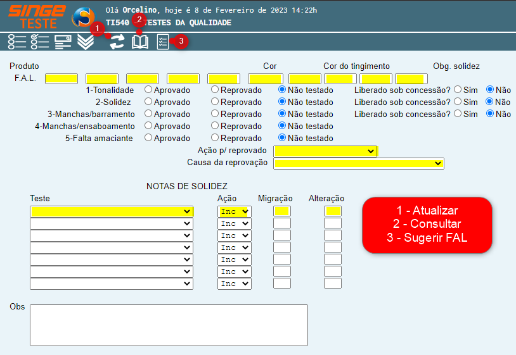Open the Consultar book icon
This screenshot has height=355, width=516.
coord(140,42)
